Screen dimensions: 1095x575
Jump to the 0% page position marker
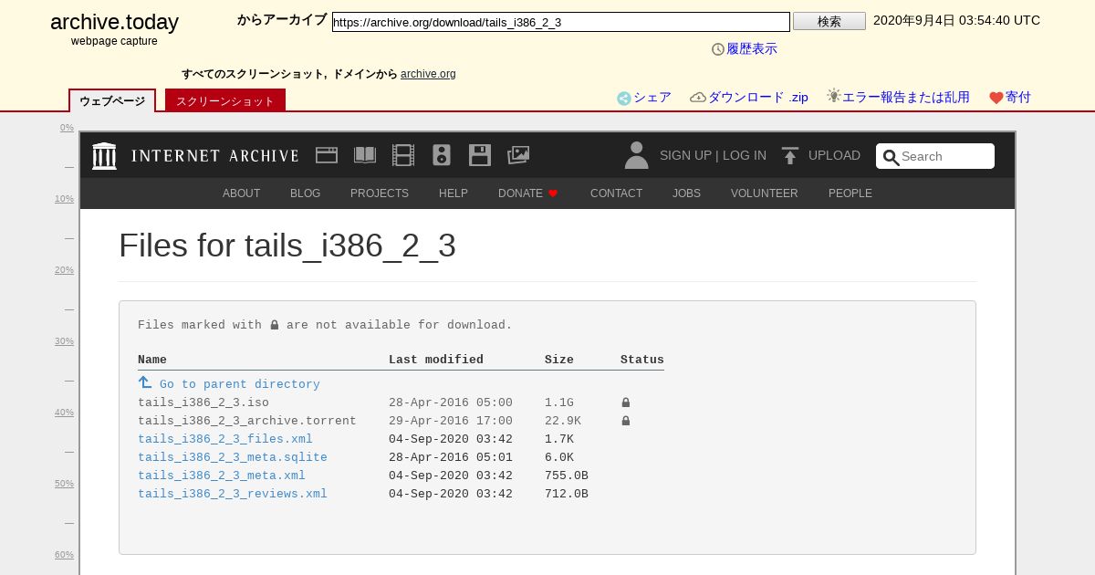click(67, 128)
